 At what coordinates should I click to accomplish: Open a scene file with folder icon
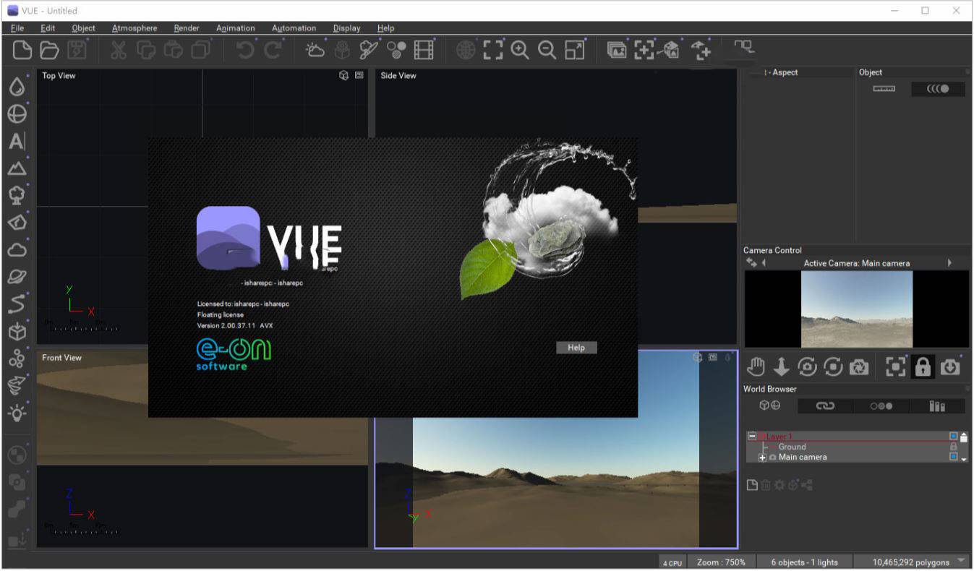[x=49, y=50]
